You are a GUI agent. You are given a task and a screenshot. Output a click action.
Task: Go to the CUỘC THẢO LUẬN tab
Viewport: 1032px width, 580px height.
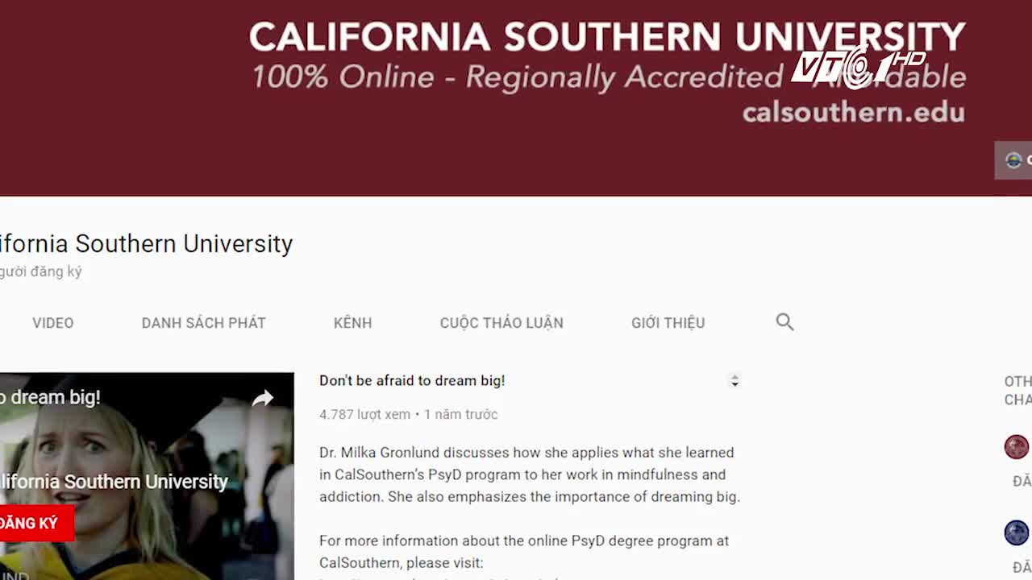click(501, 323)
